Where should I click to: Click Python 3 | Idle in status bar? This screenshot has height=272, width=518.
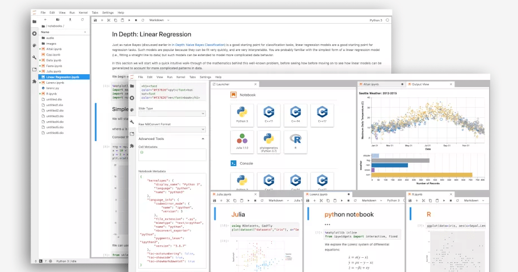point(66,261)
